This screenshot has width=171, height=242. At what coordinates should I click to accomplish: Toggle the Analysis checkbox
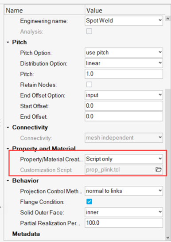(x=89, y=31)
